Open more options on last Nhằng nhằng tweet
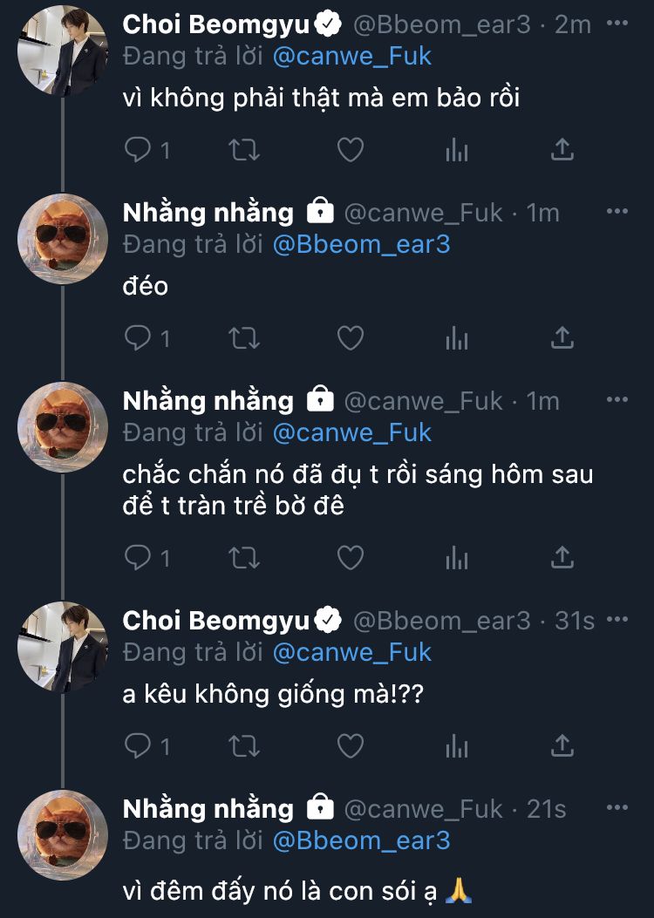Viewport: 654px width, 918px height. coord(617,807)
